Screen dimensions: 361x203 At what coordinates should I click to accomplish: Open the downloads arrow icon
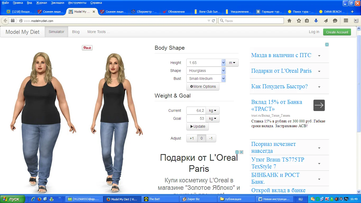tap(316, 21)
